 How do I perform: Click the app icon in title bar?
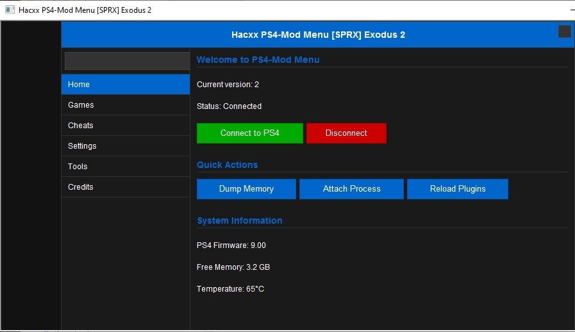pos(10,10)
